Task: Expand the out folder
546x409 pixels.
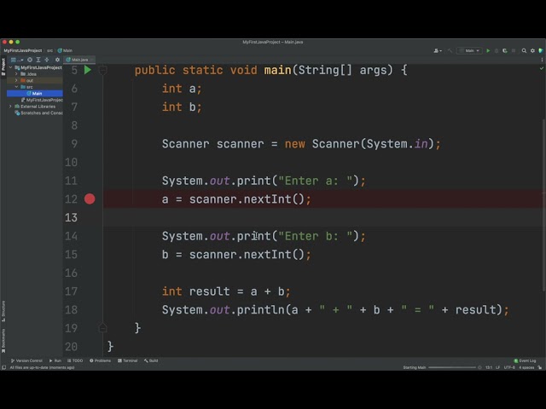Action: pos(16,80)
